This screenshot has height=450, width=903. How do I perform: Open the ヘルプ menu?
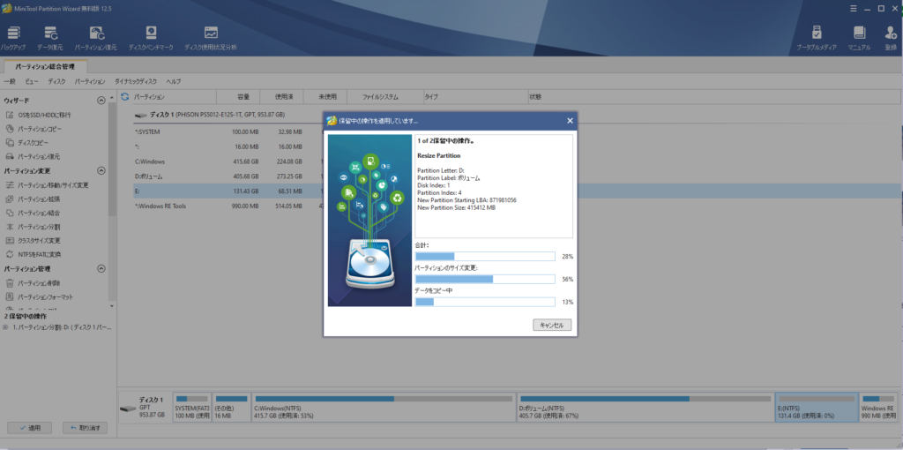tap(174, 81)
